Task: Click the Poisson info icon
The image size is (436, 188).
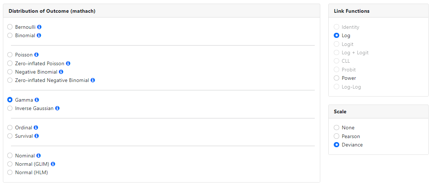Action: point(37,55)
